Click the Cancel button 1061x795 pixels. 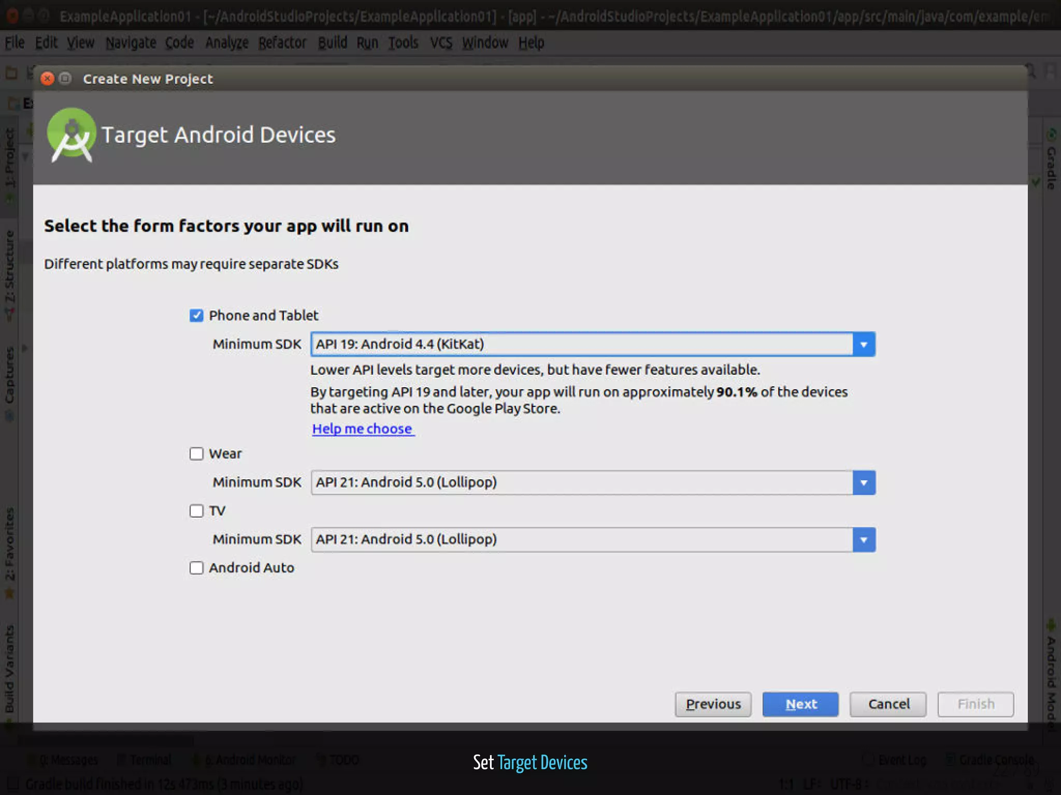click(x=888, y=704)
